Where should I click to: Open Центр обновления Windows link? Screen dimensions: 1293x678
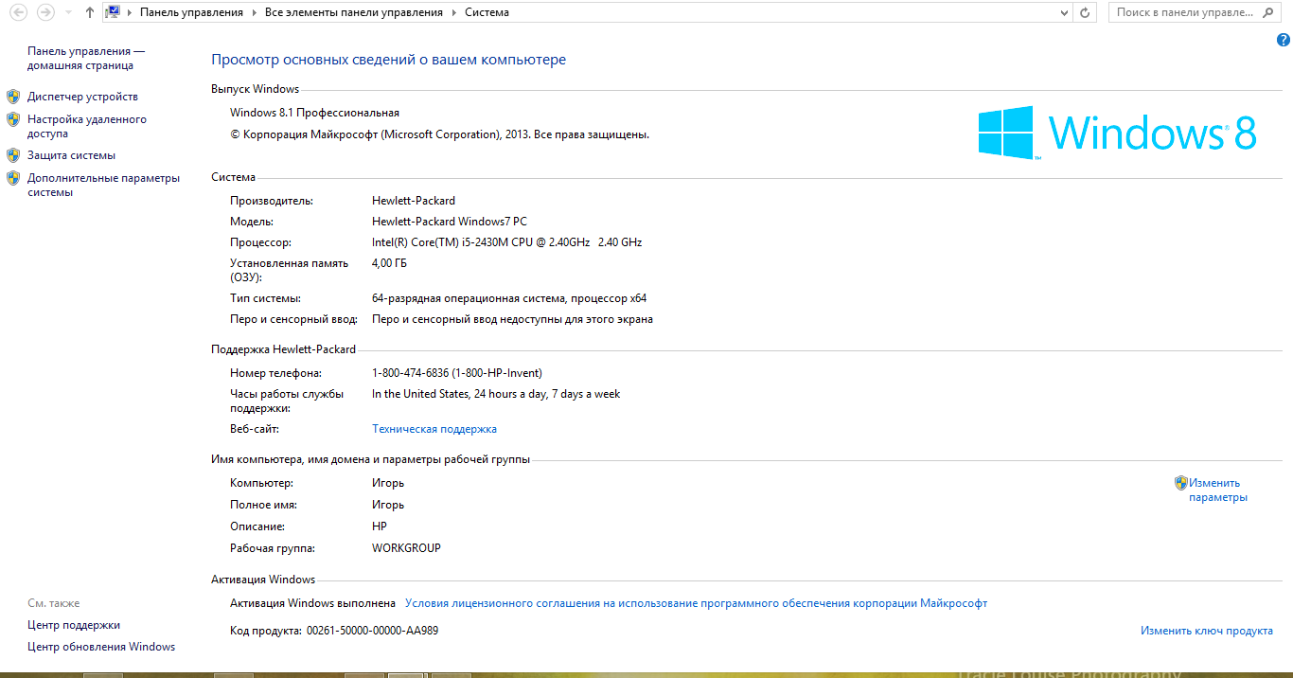pyautogui.click(x=101, y=647)
